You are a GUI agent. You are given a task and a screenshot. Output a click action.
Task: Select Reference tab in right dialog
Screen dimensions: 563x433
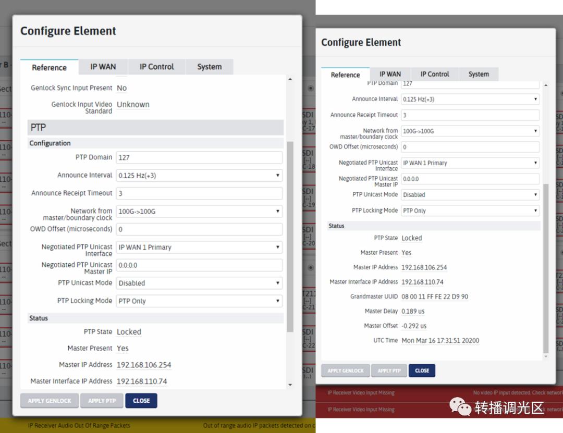[x=346, y=75]
